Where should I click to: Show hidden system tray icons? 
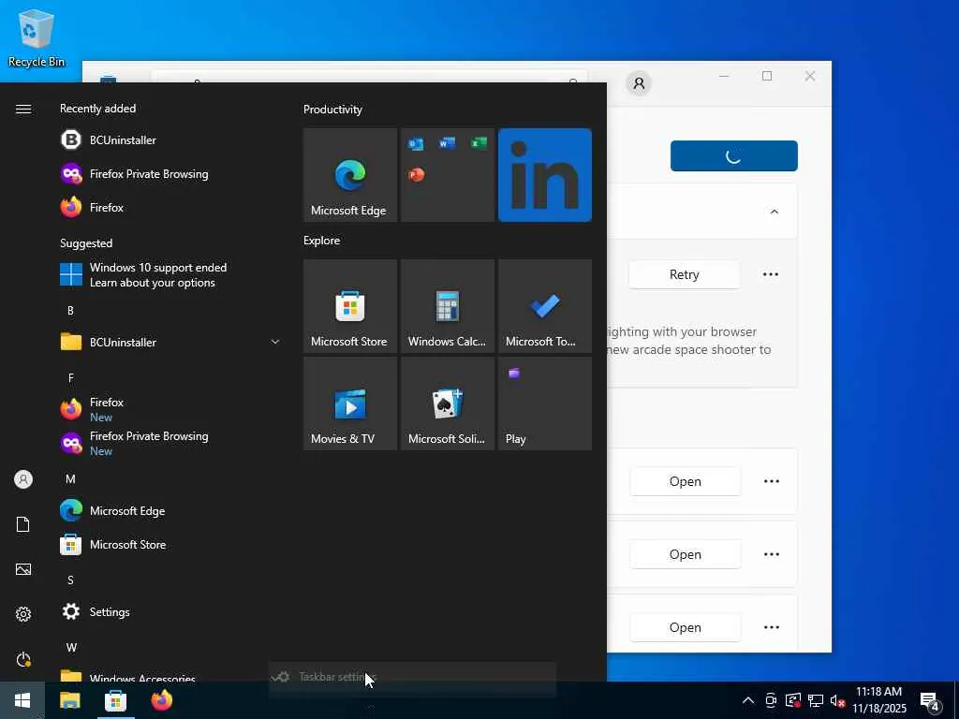[x=748, y=700]
